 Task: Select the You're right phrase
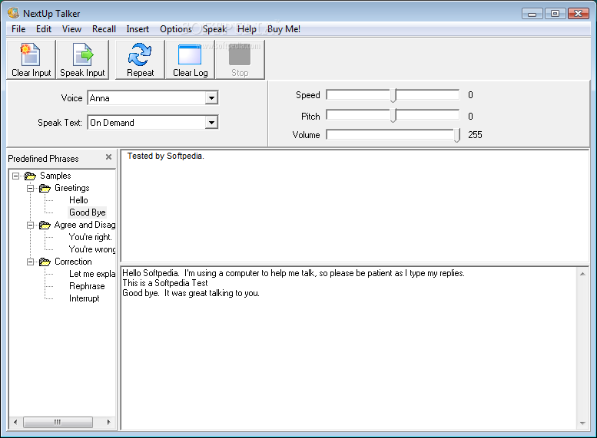click(x=90, y=237)
